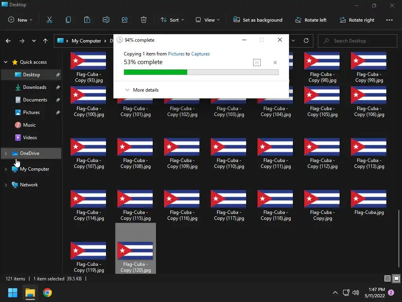Image resolution: width=402 pixels, height=302 pixels.
Task: Click the vertical scrollbar thumb
Action: (x=399, y=239)
